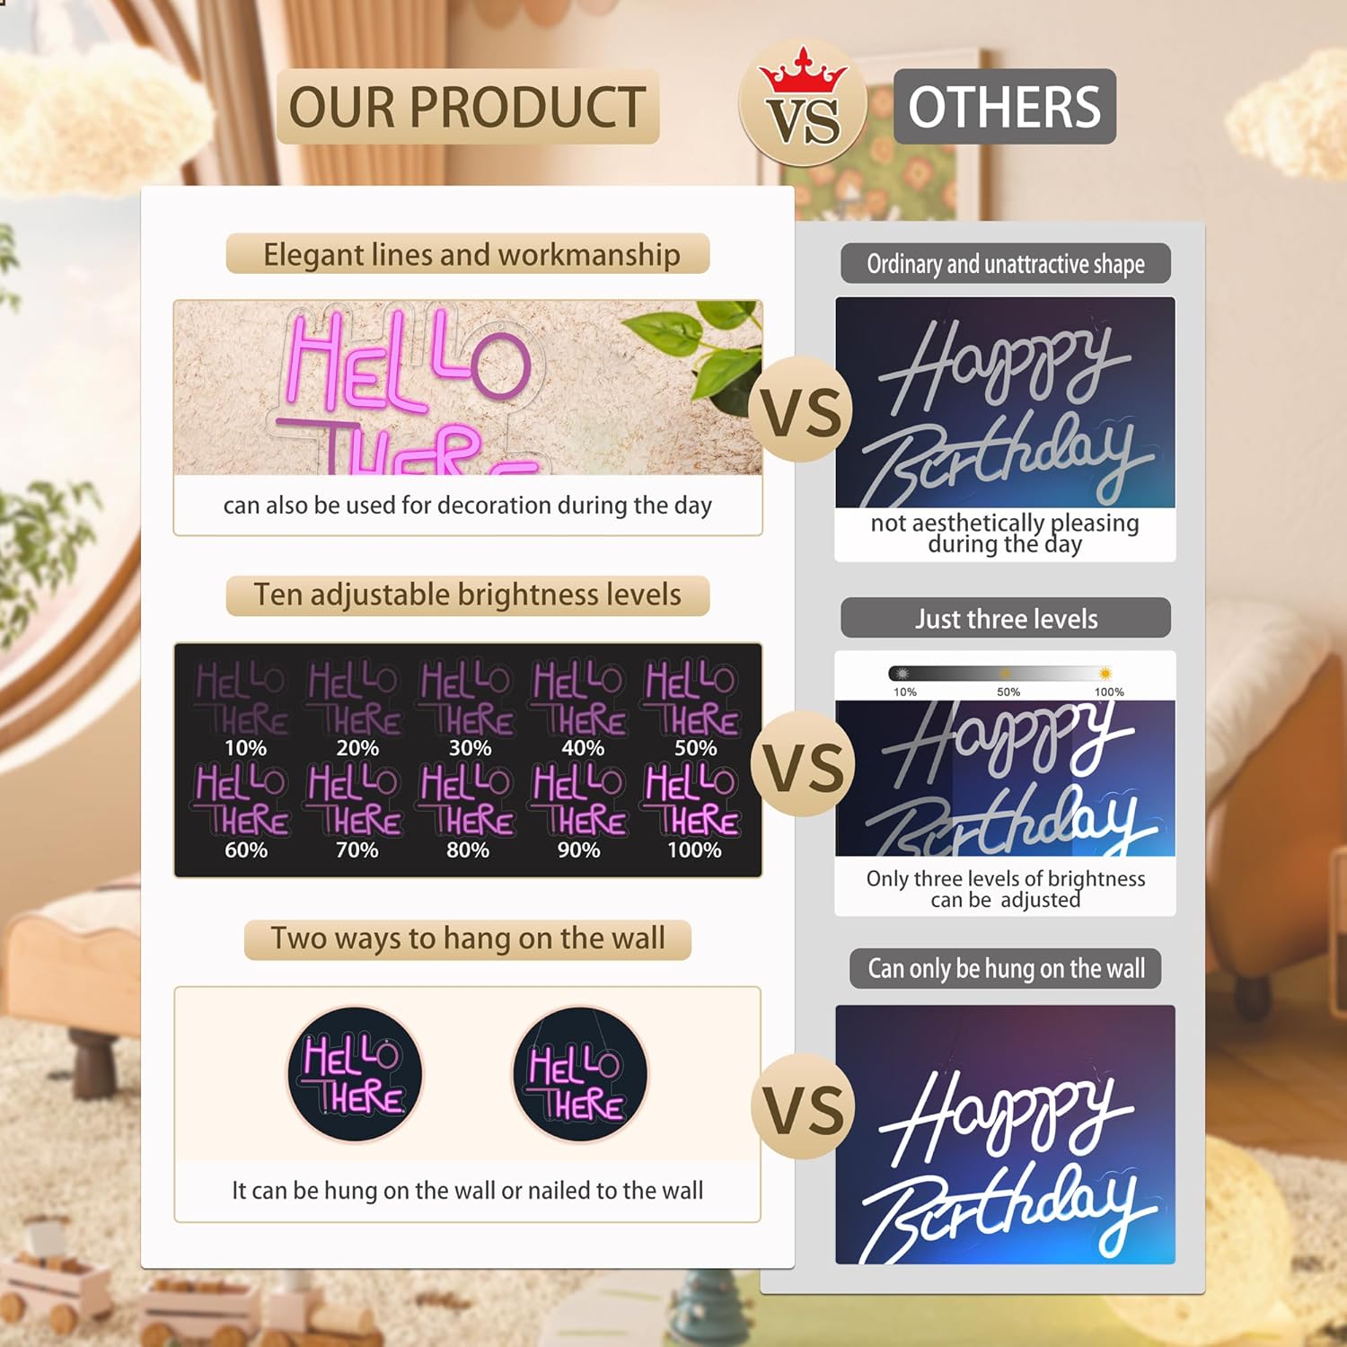Click the left circular hanging-sign icon
The height and width of the screenshot is (1347, 1347).
(x=355, y=1074)
